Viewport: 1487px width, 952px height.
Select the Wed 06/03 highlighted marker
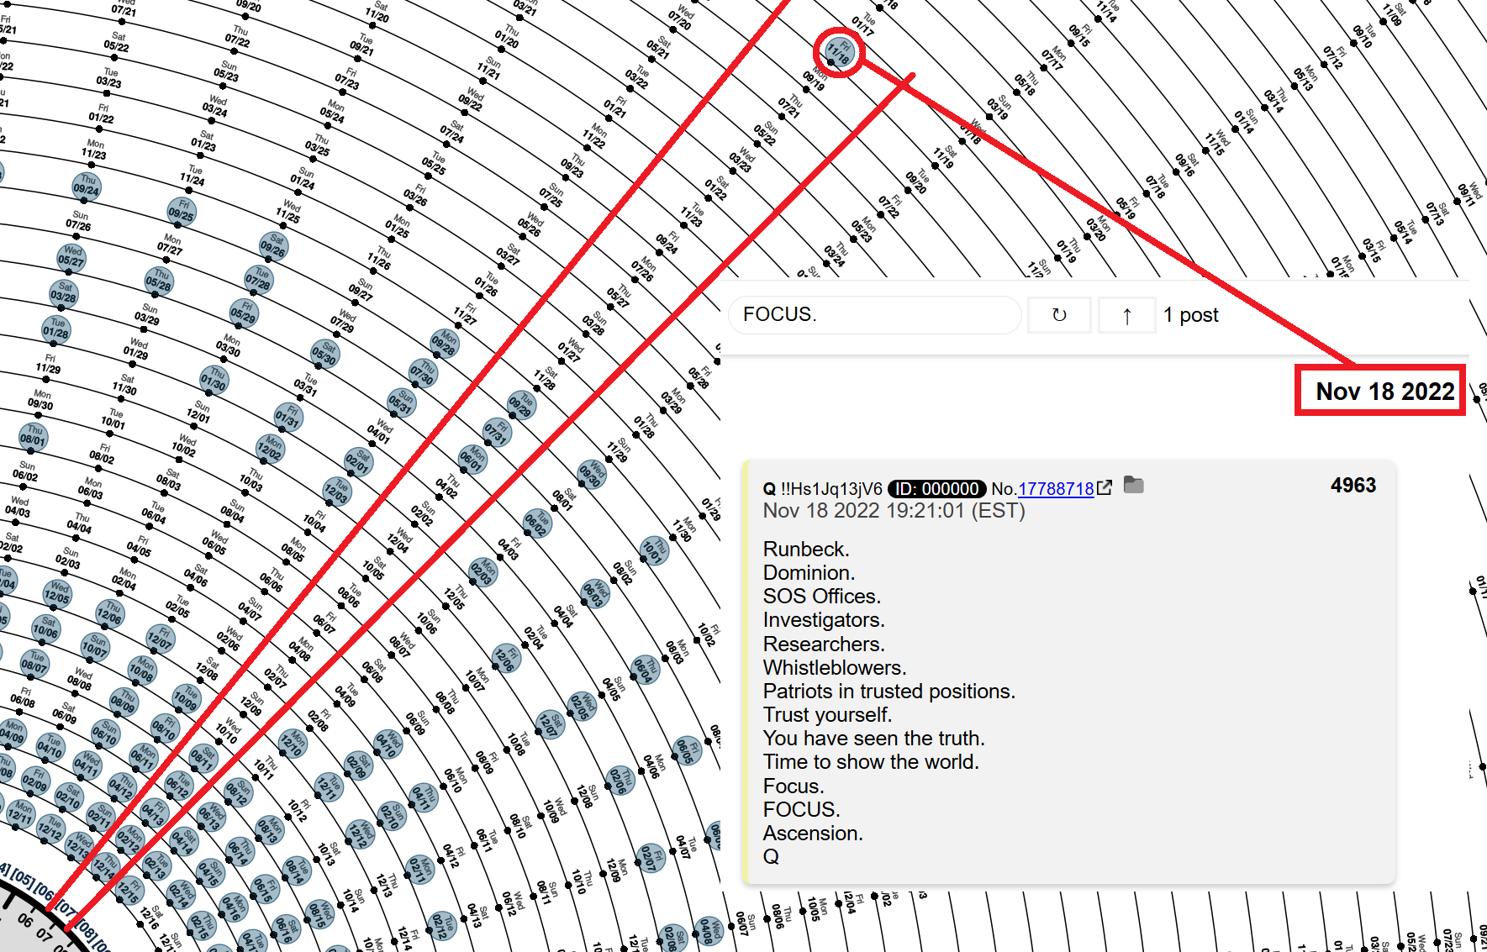(x=596, y=592)
